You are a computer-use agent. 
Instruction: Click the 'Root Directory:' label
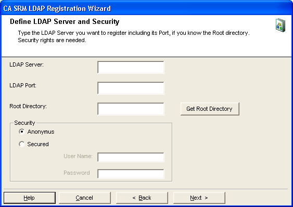click(x=28, y=106)
